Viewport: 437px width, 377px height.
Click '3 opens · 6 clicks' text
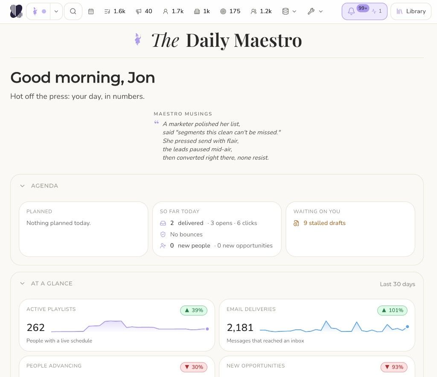233,223
